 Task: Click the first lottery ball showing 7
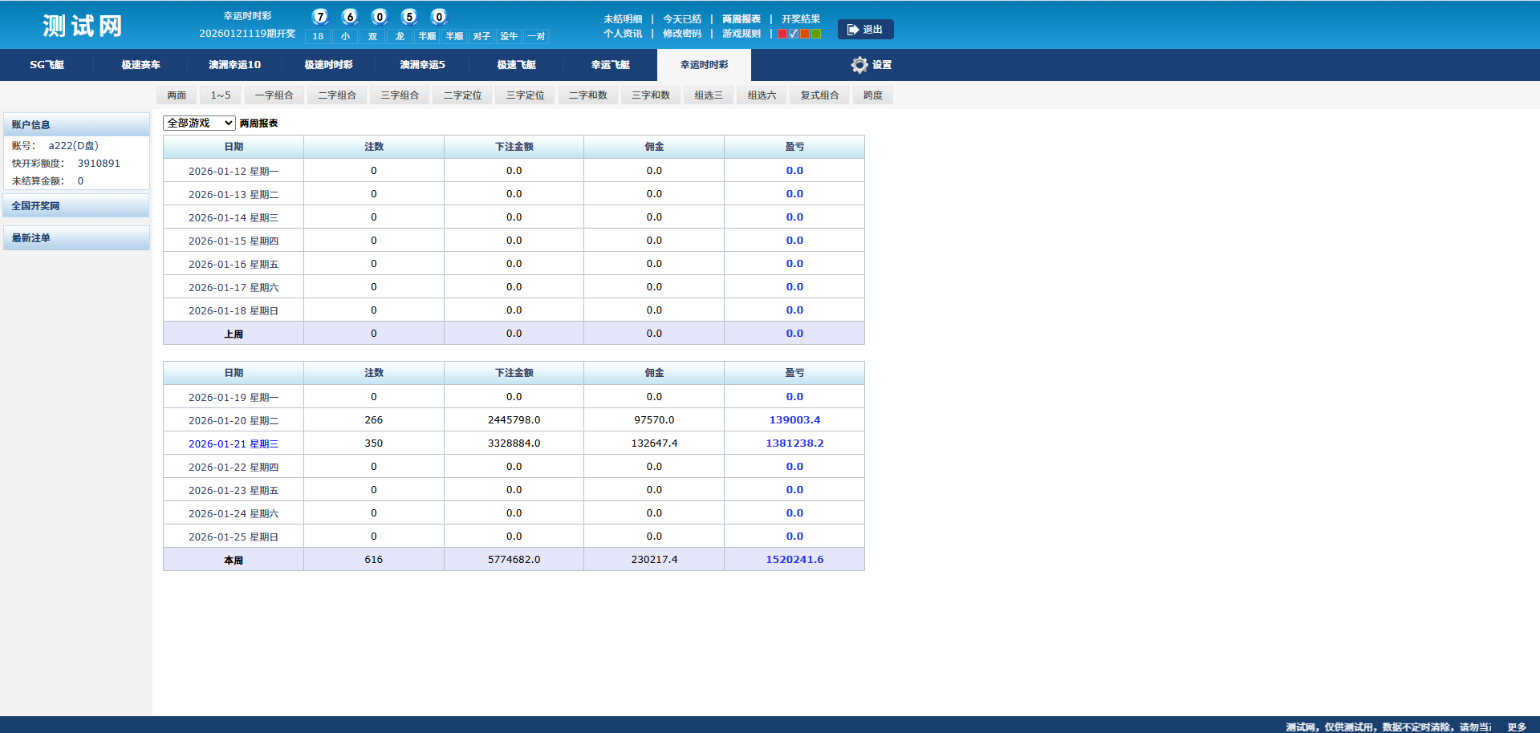click(x=320, y=17)
